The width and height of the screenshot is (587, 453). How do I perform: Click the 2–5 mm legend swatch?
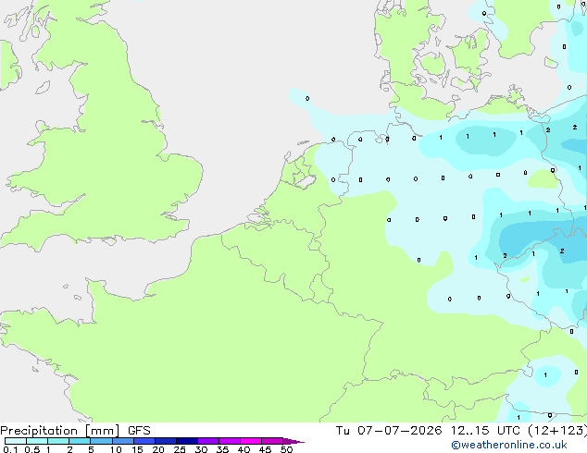tap(80, 441)
